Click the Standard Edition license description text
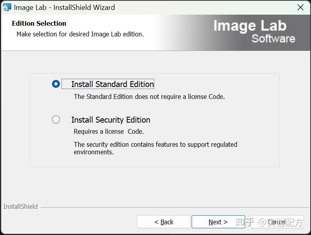Viewport: 311px width, 235px height. click(149, 97)
